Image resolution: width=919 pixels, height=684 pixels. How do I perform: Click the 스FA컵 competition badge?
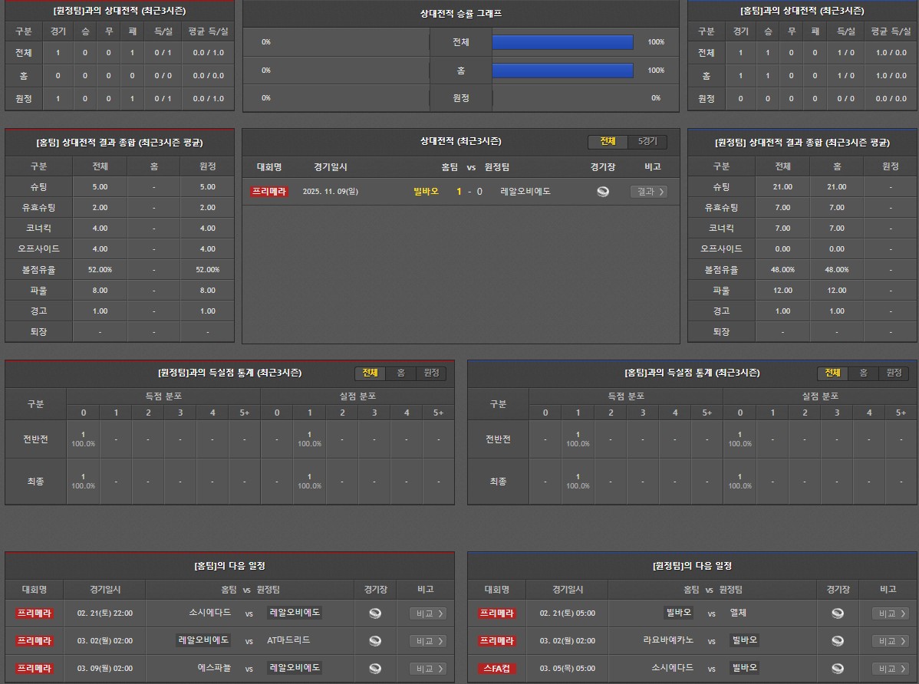[496, 669]
